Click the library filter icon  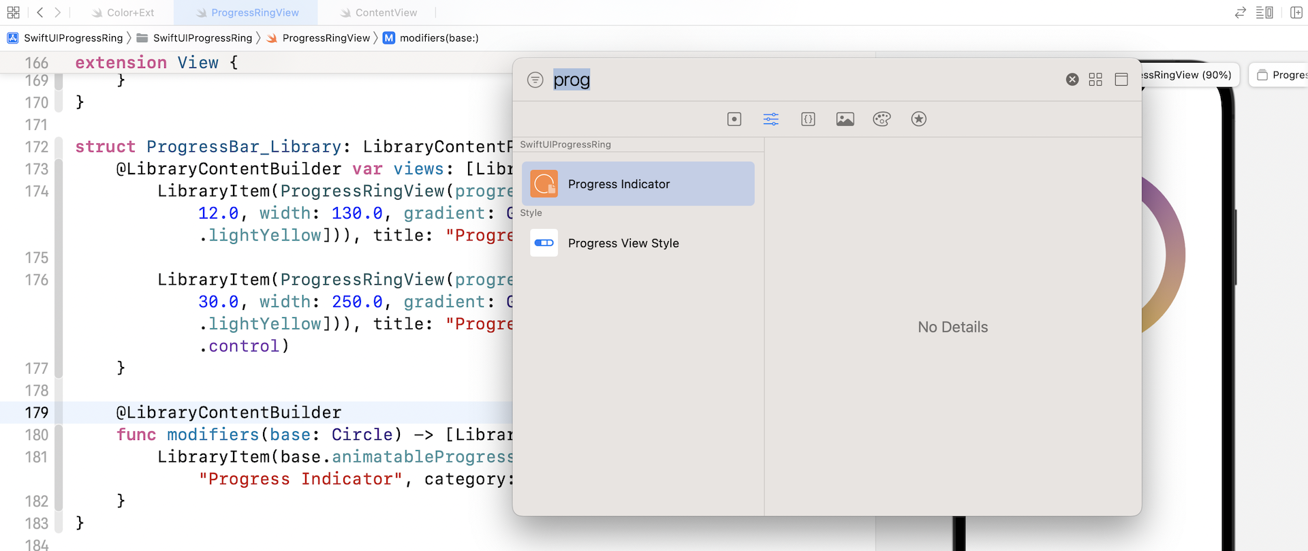pyautogui.click(x=535, y=80)
